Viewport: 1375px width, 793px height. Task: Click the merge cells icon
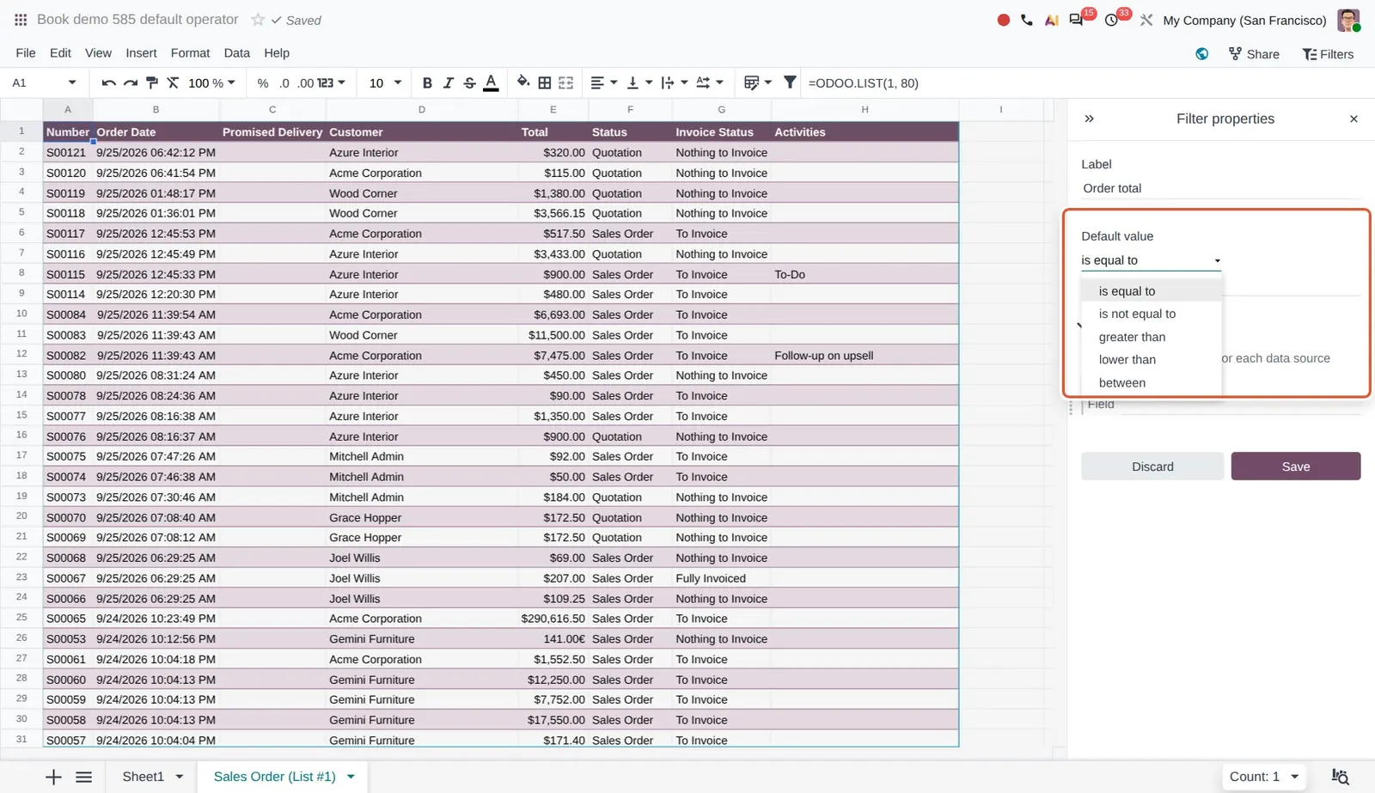[x=566, y=83]
